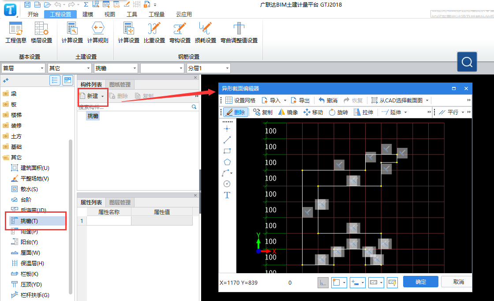Switch to 图层管理 tab
This screenshot has height=301, width=494.
(x=120, y=202)
